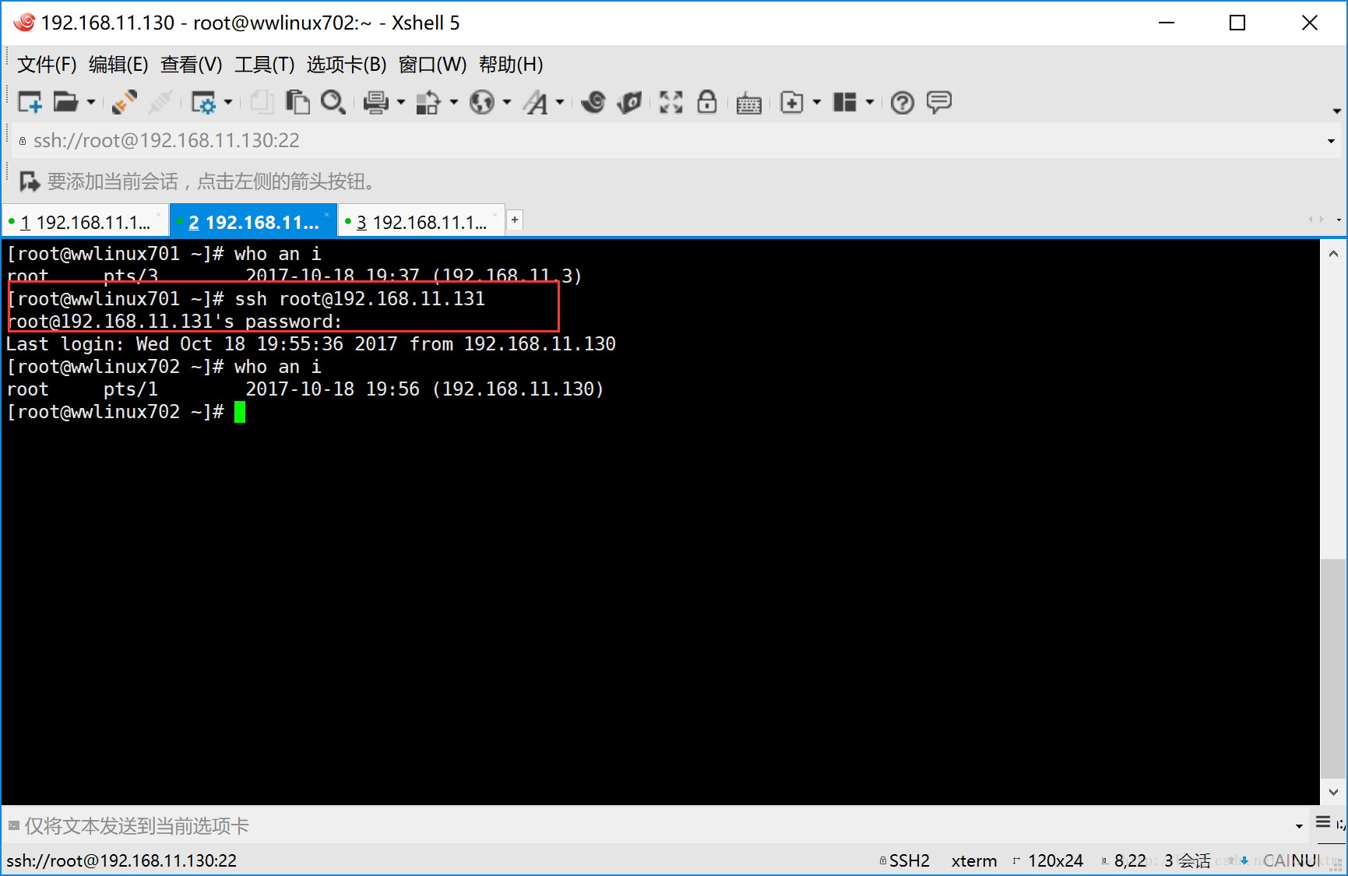The height and width of the screenshot is (876, 1348).
Task: Open the 查看(V) menu
Action: click(x=192, y=65)
